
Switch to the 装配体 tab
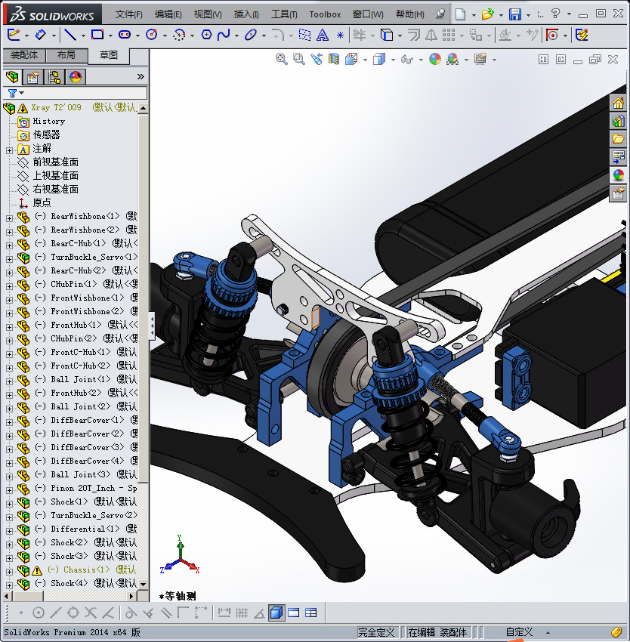click(24, 55)
